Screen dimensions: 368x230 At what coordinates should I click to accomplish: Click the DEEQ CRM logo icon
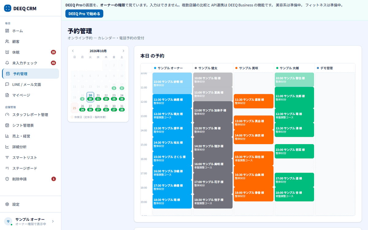tap(8, 8)
